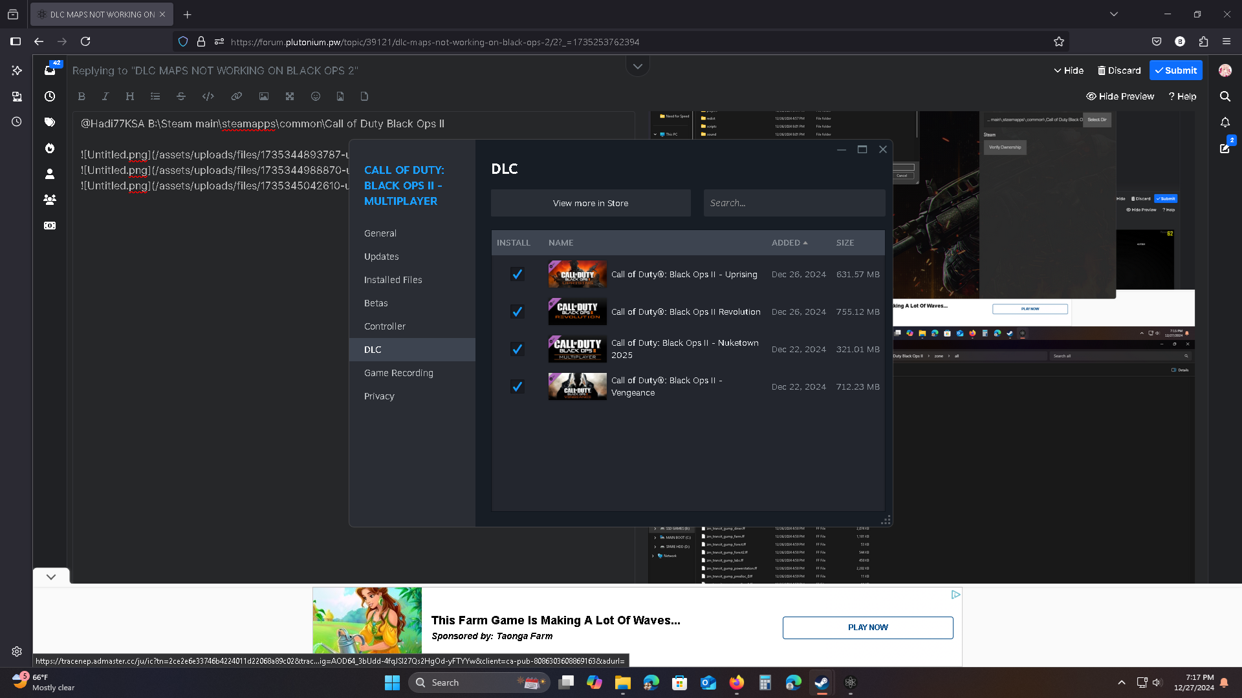
Task: Open the emoji picker in composer
Action: tap(316, 96)
